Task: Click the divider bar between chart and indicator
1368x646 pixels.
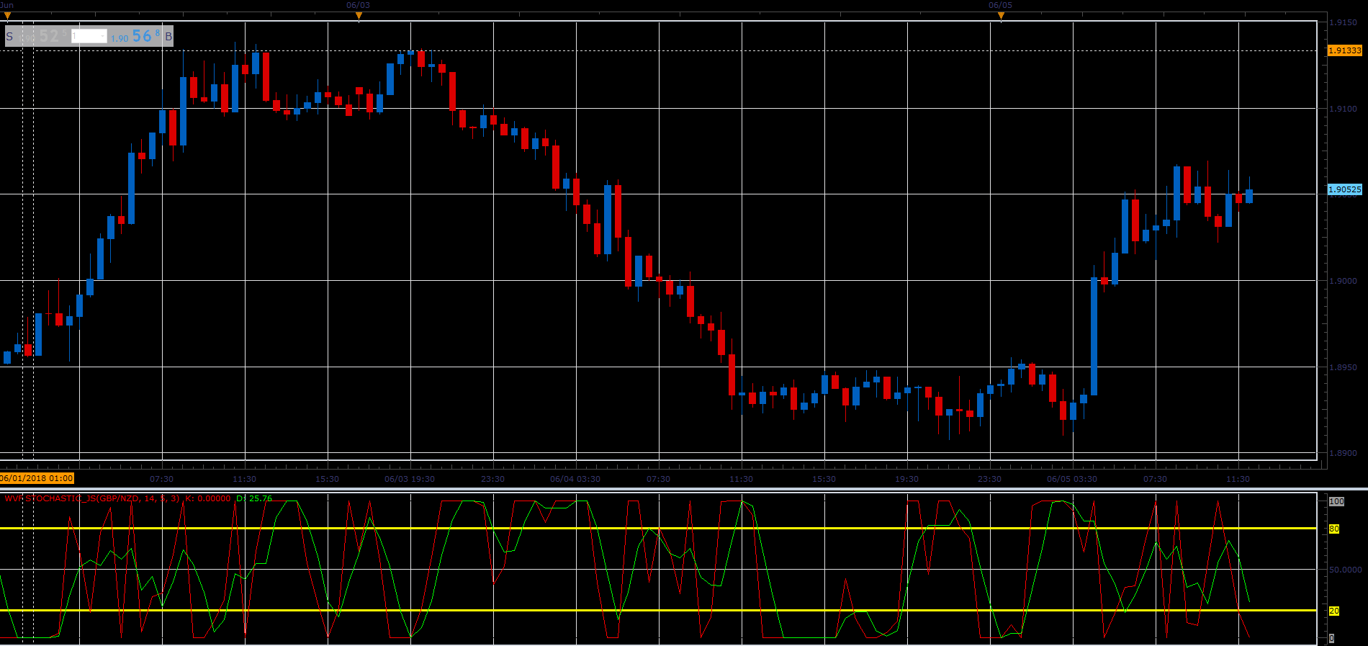Action: click(x=684, y=489)
